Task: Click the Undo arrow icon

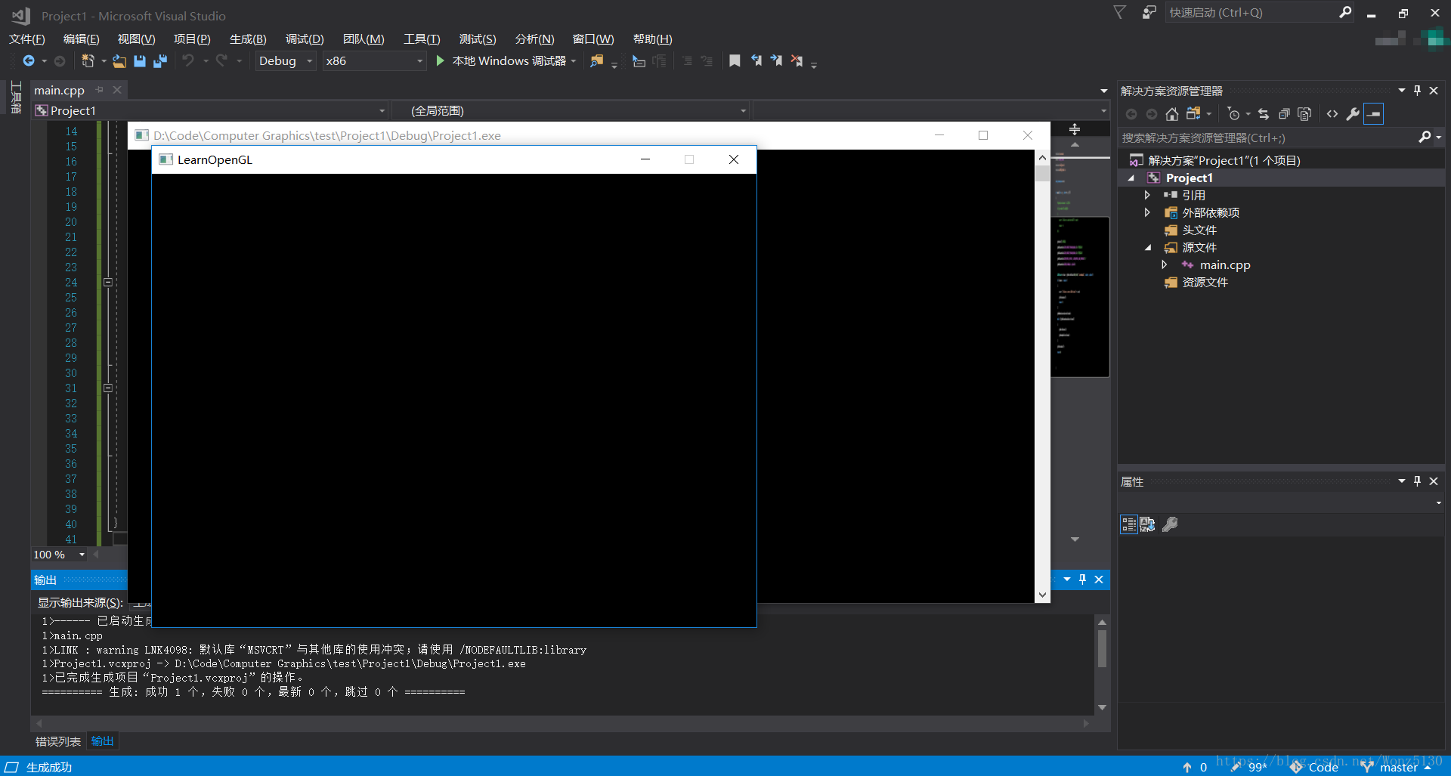Action: pos(188,60)
